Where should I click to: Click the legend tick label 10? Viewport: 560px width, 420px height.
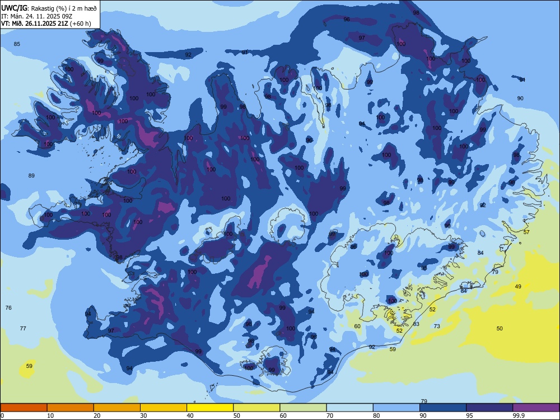[50, 416]
